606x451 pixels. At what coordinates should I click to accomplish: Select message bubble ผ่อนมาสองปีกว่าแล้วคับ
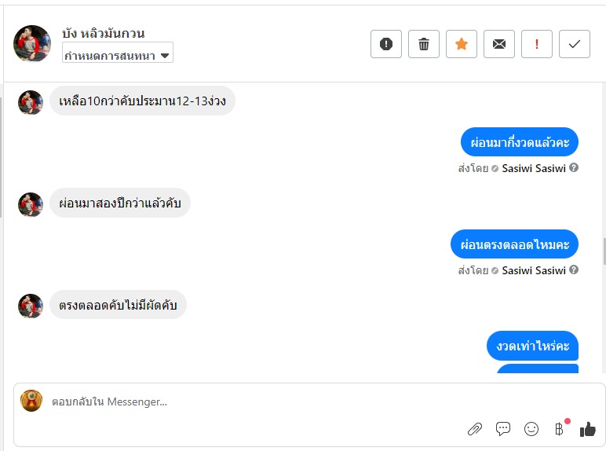click(120, 203)
